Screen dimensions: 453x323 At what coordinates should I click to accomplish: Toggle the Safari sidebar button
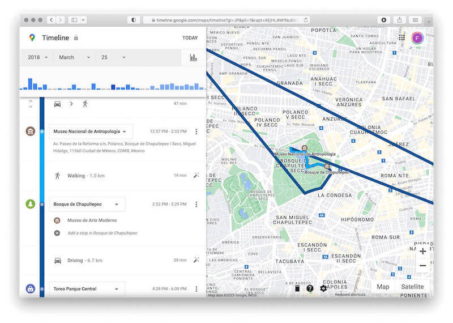click(x=74, y=20)
